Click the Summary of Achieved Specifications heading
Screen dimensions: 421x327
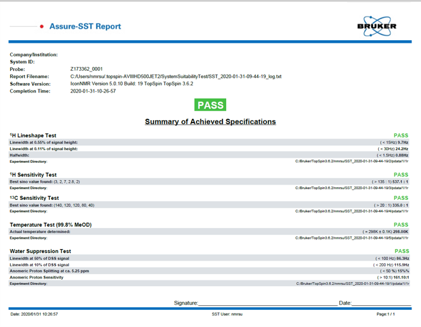click(210, 121)
